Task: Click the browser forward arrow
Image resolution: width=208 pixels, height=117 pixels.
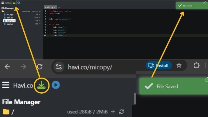Action: point(23,67)
